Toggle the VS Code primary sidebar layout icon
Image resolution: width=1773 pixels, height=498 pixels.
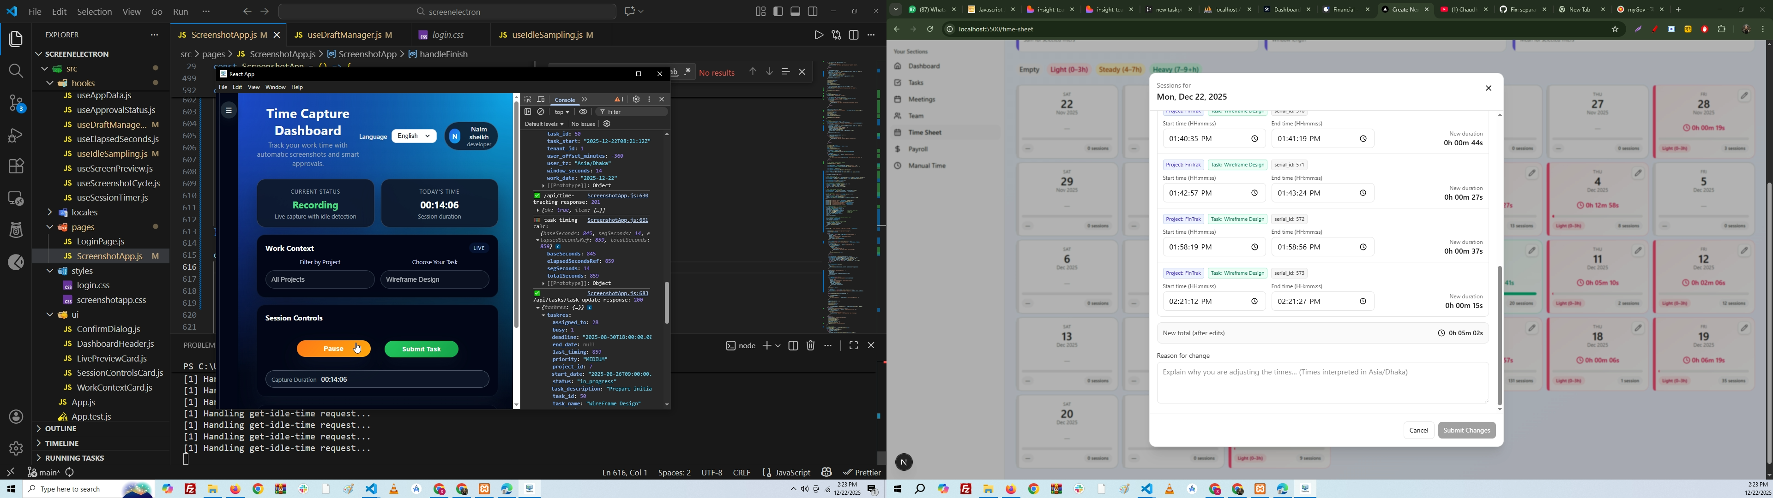[x=778, y=11]
